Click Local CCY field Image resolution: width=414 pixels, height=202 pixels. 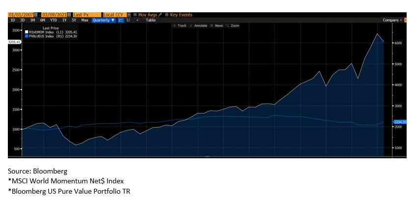[x=115, y=15]
